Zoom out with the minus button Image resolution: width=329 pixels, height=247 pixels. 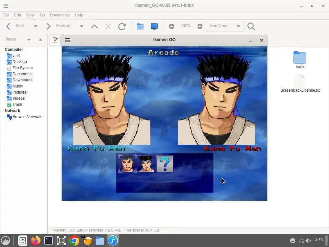tap(172, 26)
